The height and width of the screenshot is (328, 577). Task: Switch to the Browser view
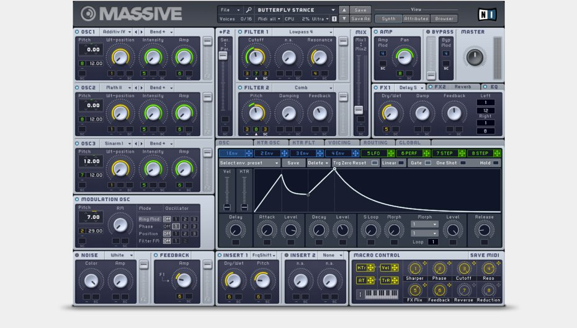pyautogui.click(x=444, y=19)
